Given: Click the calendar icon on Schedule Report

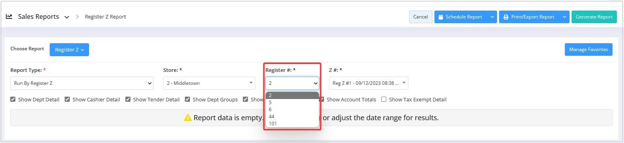Looking at the screenshot, I should (441, 17).
